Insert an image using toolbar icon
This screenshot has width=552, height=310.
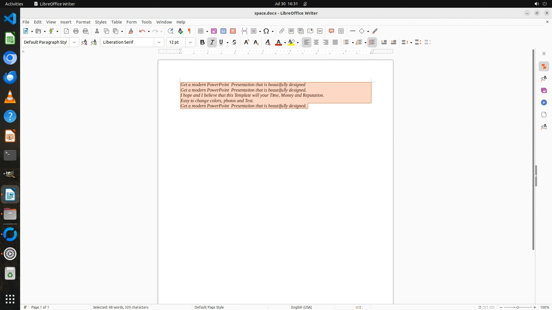(x=214, y=31)
